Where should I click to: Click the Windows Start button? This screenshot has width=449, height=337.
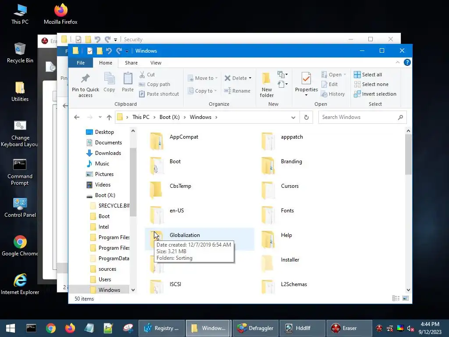(11, 328)
